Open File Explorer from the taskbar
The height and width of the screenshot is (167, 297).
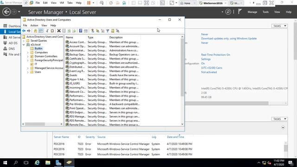(x=48, y=163)
